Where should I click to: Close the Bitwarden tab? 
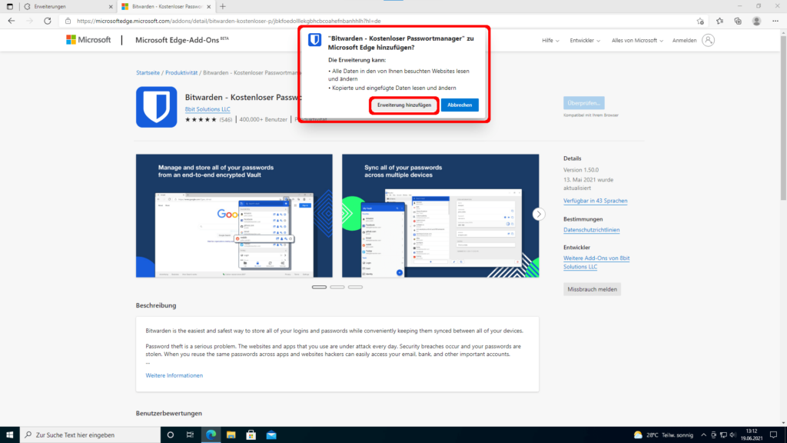(x=209, y=6)
